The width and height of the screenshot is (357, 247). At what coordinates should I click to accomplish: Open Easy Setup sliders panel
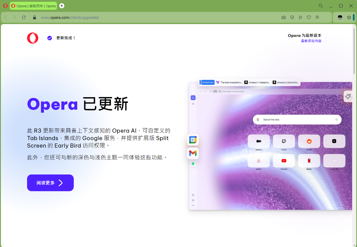click(x=317, y=18)
